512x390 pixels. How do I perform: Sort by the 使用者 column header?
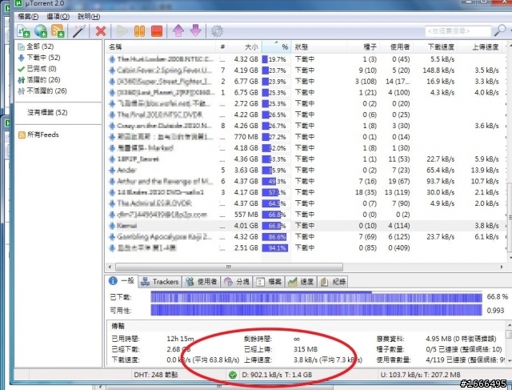pyautogui.click(x=397, y=47)
